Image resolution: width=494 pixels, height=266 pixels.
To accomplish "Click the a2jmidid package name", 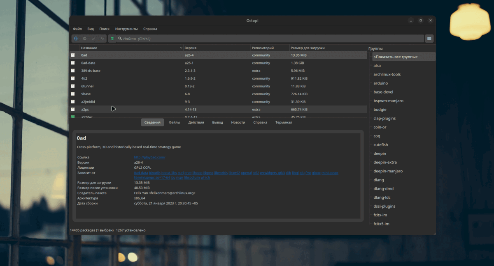I will (89, 102).
